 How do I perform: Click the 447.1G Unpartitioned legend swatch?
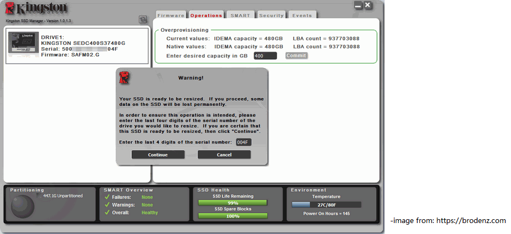pyautogui.click(x=39, y=196)
